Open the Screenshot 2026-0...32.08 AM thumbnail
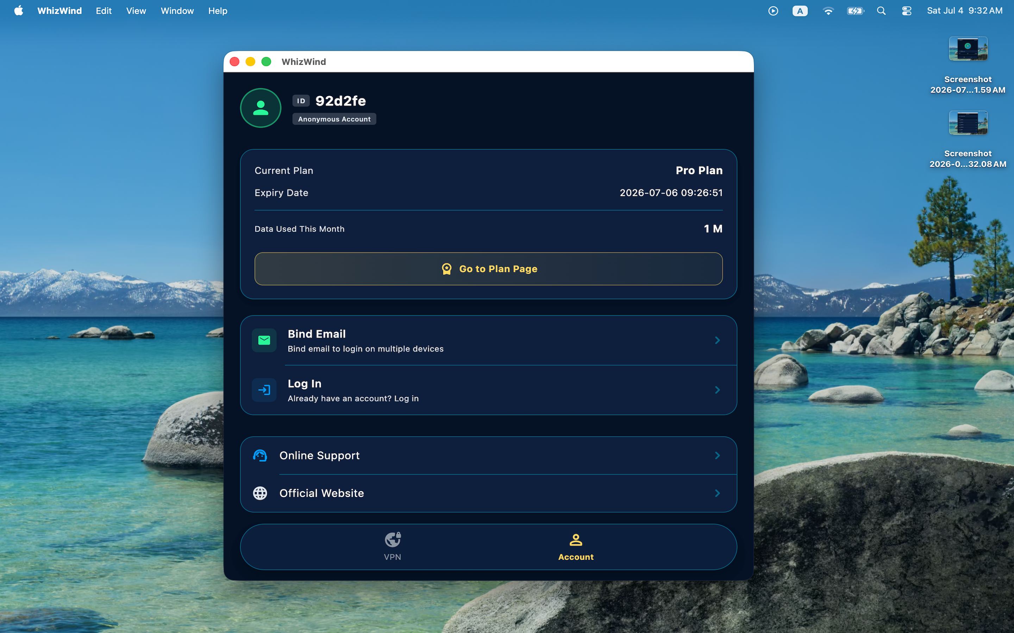This screenshot has height=633, width=1014. click(968, 123)
